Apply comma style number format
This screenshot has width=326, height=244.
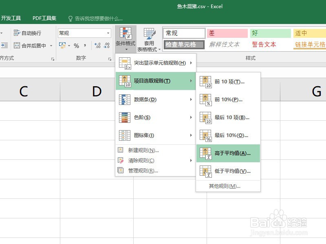(x=85, y=45)
